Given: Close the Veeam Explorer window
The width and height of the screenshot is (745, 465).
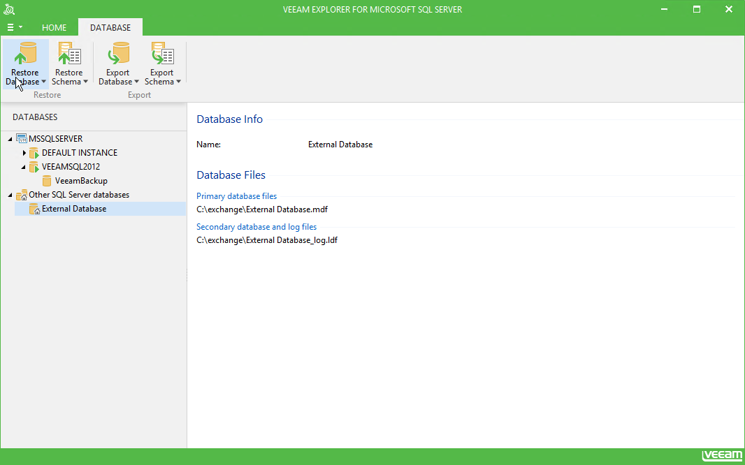Looking at the screenshot, I should pyautogui.click(x=728, y=9).
